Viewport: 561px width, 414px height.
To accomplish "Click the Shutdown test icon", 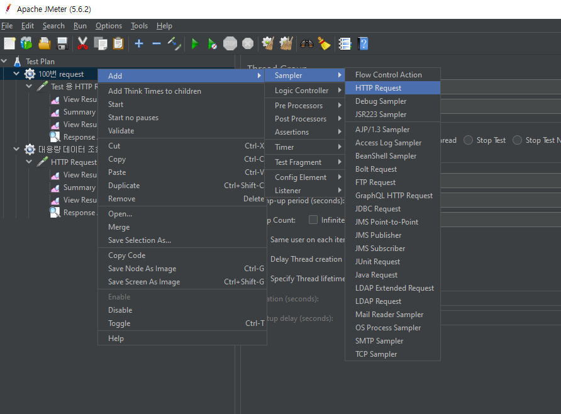I will coord(248,43).
